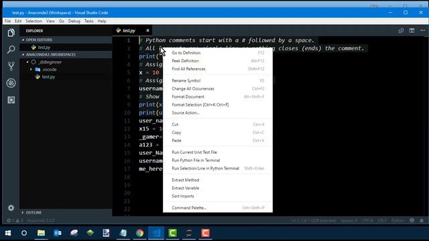
Task: Choose Peek Definition in context menu
Action: point(218,61)
